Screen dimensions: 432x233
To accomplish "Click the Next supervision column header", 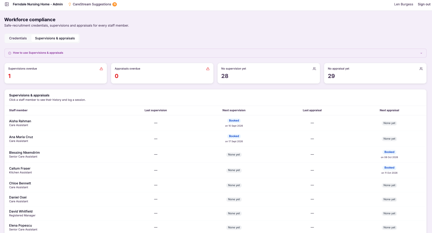I will (234, 110).
